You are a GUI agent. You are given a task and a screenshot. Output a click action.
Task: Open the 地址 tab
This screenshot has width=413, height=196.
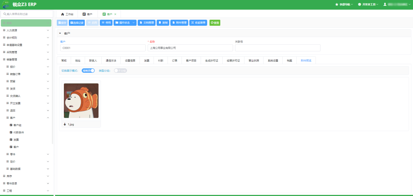[x=78, y=61]
